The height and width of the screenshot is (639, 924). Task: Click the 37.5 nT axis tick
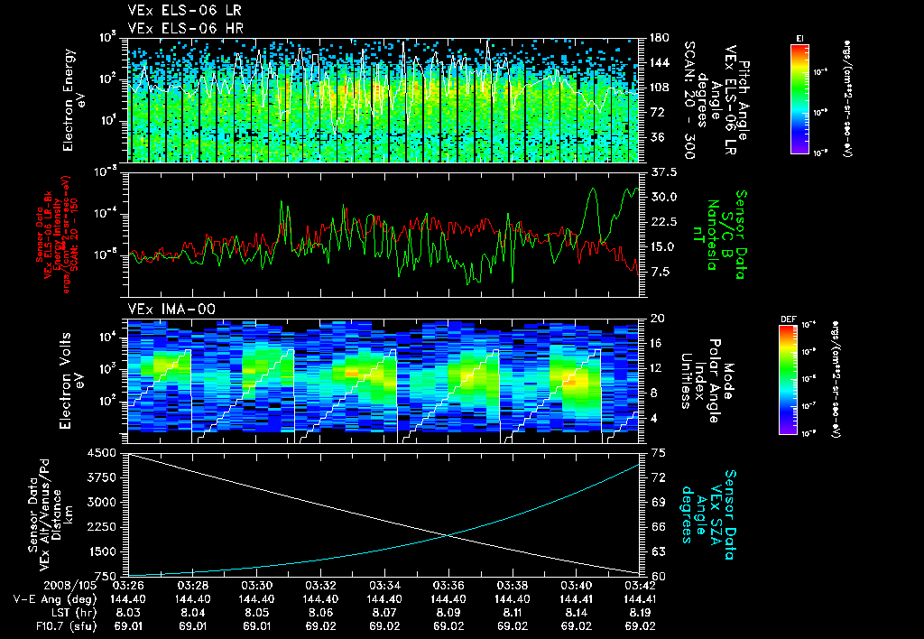pos(663,172)
